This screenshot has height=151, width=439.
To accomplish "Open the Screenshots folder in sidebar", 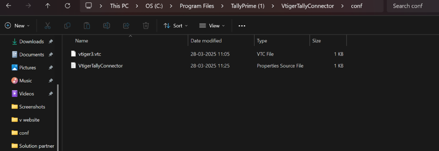I will tap(32, 107).
